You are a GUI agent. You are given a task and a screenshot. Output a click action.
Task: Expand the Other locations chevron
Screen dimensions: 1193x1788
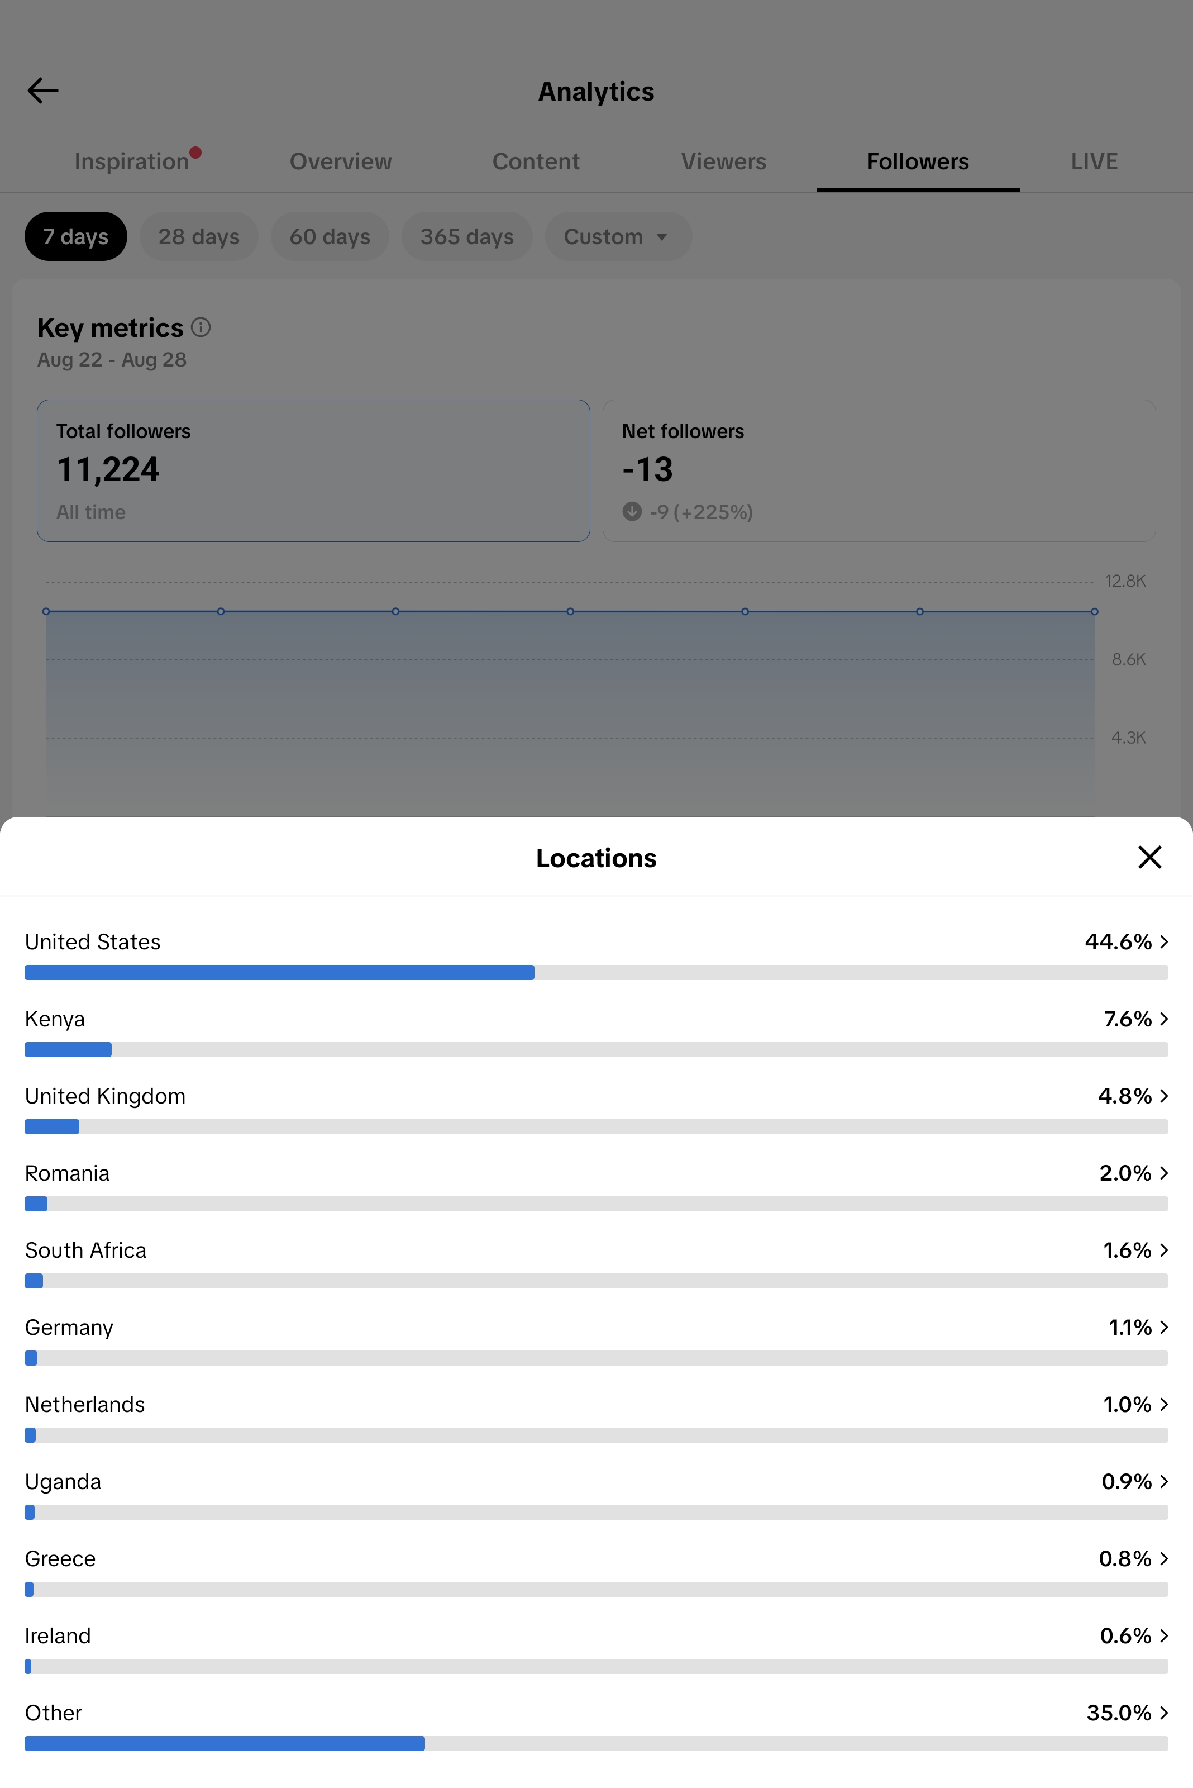[x=1163, y=1713]
